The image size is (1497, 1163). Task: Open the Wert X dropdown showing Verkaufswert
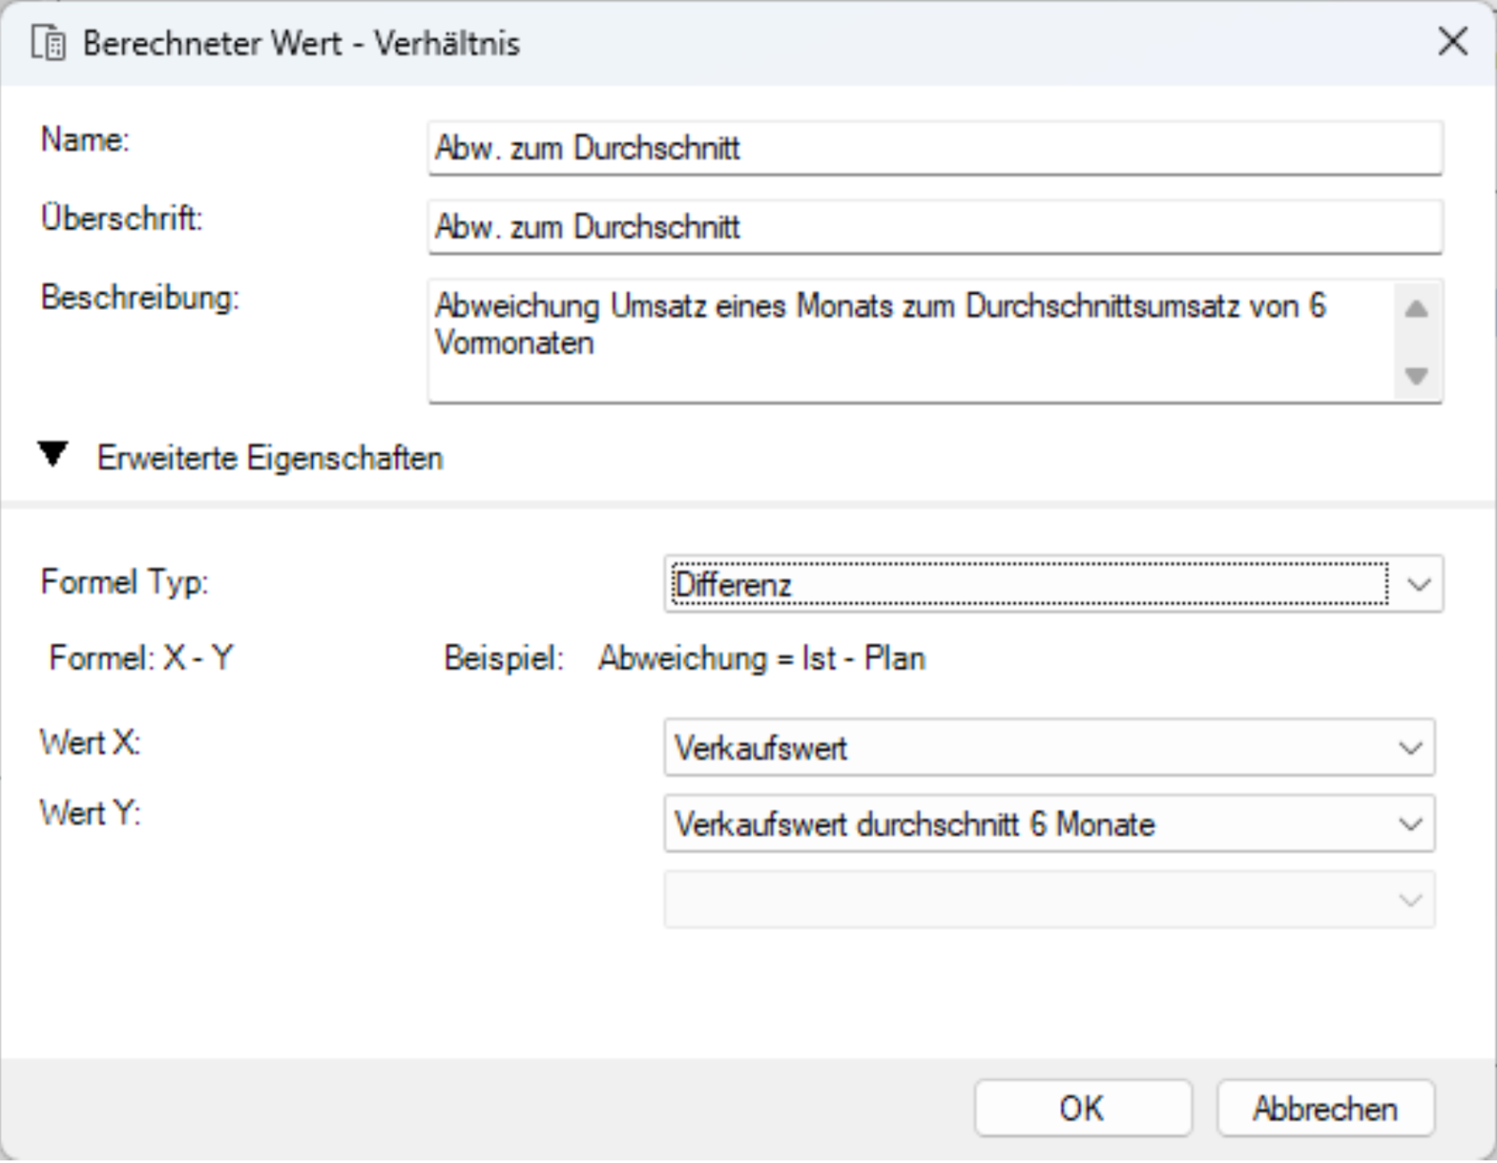[x=1050, y=748]
